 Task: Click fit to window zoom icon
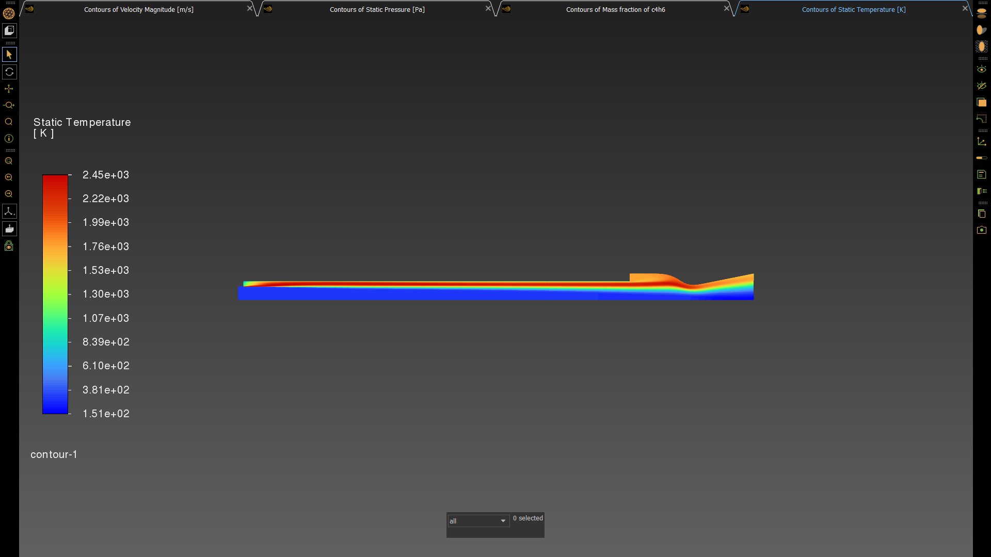coord(9,161)
